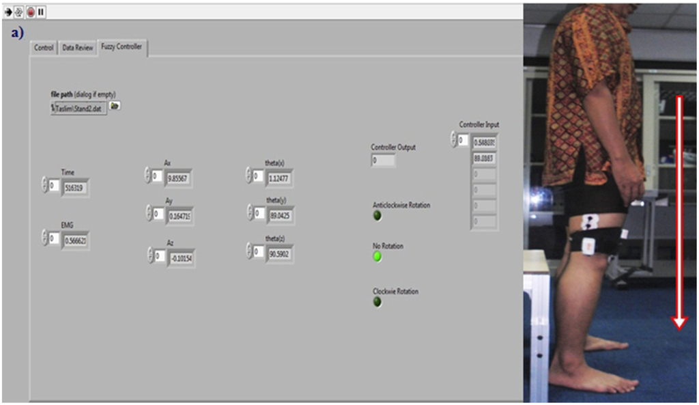Click the Run arrow in the toolbar
This screenshot has width=699, height=405.
[8, 12]
